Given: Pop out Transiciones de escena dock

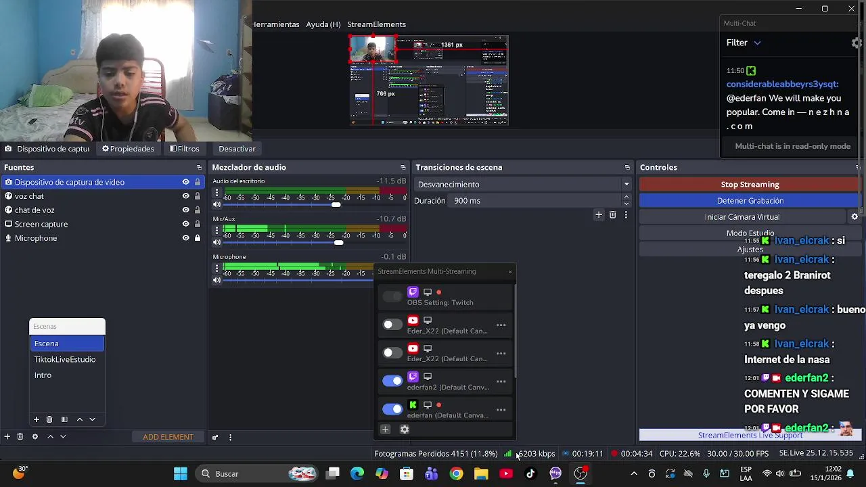Looking at the screenshot, I should pyautogui.click(x=627, y=167).
